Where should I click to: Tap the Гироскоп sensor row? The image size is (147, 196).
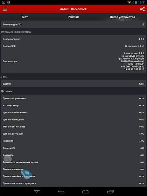pyautogui.click(x=73, y=141)
